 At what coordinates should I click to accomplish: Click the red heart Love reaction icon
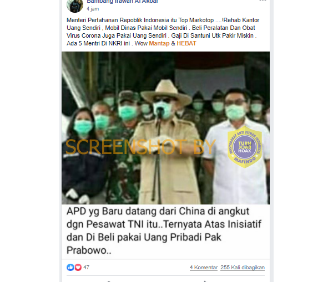(x=78, y=268)
